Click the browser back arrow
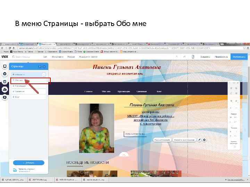This screenshot has height=187, width=250. pyautogui.click(x=2, y=48)
